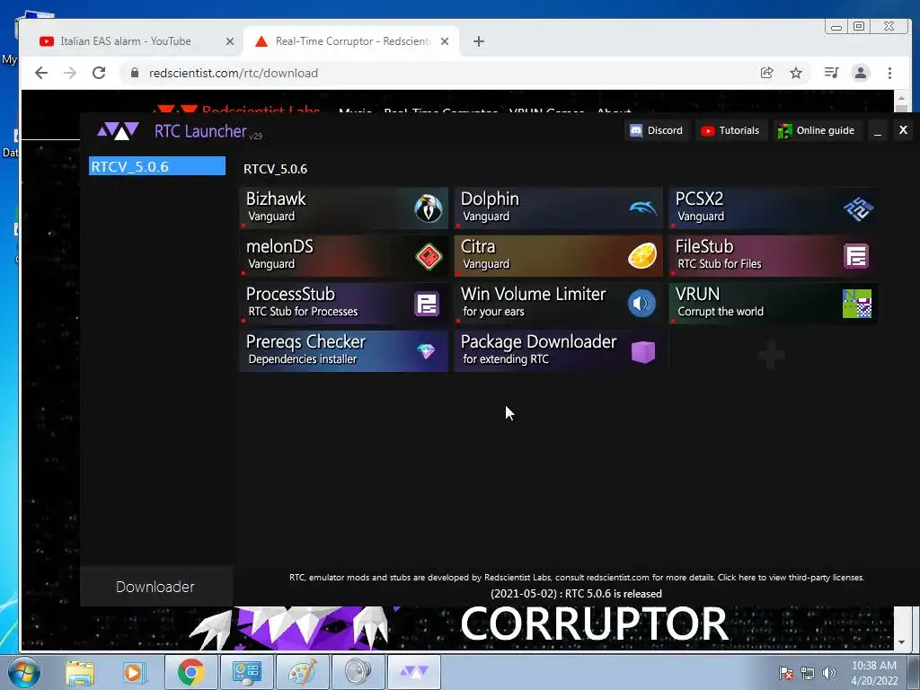Click the Package Downloader purple cube icon
920x690 pixels.
[x=643, y=351]
